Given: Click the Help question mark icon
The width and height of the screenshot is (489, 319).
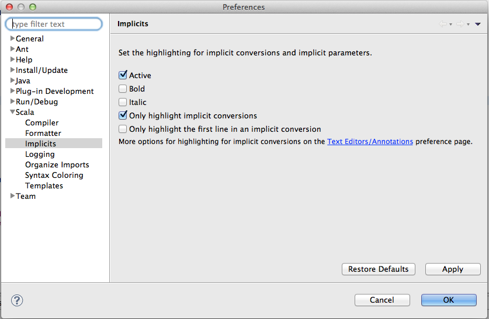Looking at the screenshot, I should click(17, 300).
